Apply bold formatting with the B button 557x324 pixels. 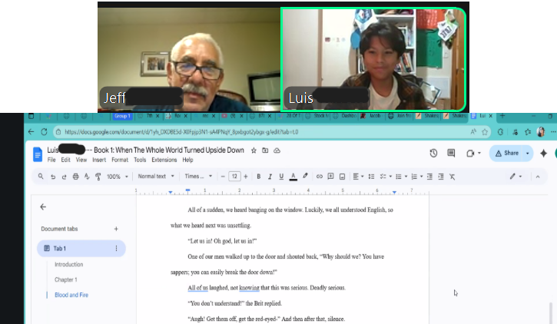point(258,177)
